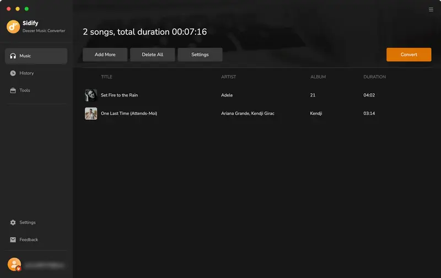441x278 pixels.
Task: Click the Set Fire to the Rain album thumbnail
Action: (91, 95)
